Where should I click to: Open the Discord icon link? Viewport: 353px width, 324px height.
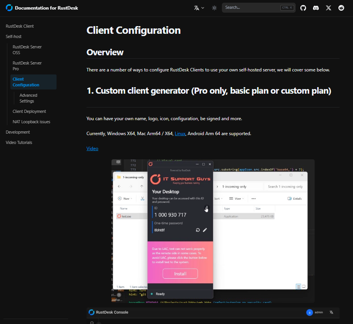pos(316,8)
